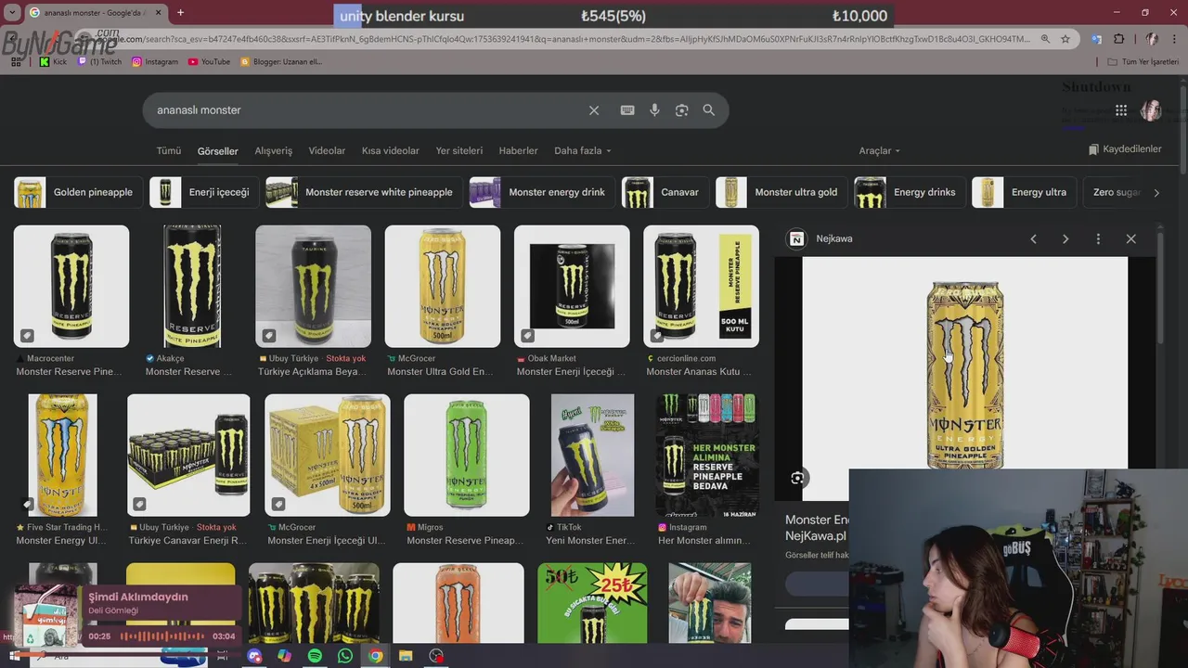This screenshot has height=668, width=1188.
Task: Go to the next image in preview
Action: pos(1065,238)
